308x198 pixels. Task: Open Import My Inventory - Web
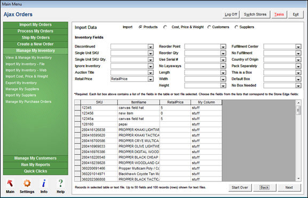[26, 70]
